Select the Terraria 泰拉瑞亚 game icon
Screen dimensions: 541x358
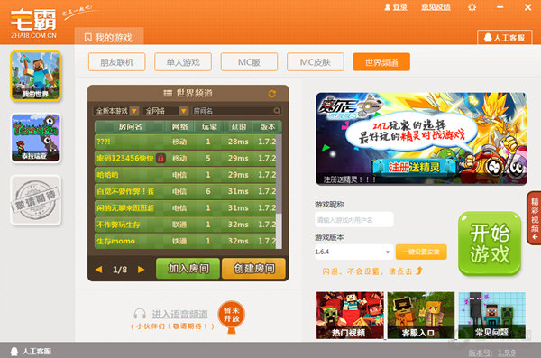[x=35, y=138]
